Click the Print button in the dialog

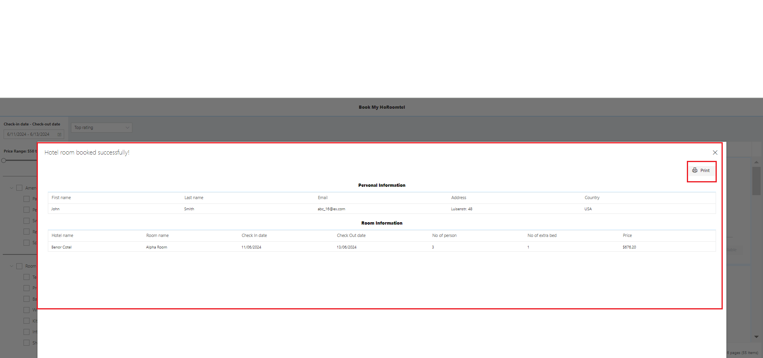[x=701, y=170]
